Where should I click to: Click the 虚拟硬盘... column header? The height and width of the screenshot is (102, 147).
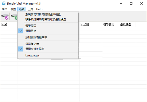pyautogui.click(x=127, y=24)
